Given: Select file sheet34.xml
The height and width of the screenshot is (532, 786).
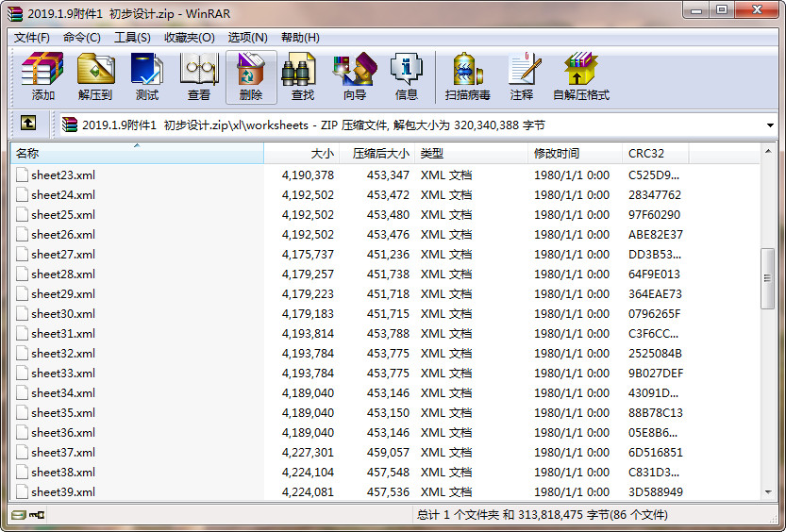Looking at the screenshot, I should click(63, 392).
